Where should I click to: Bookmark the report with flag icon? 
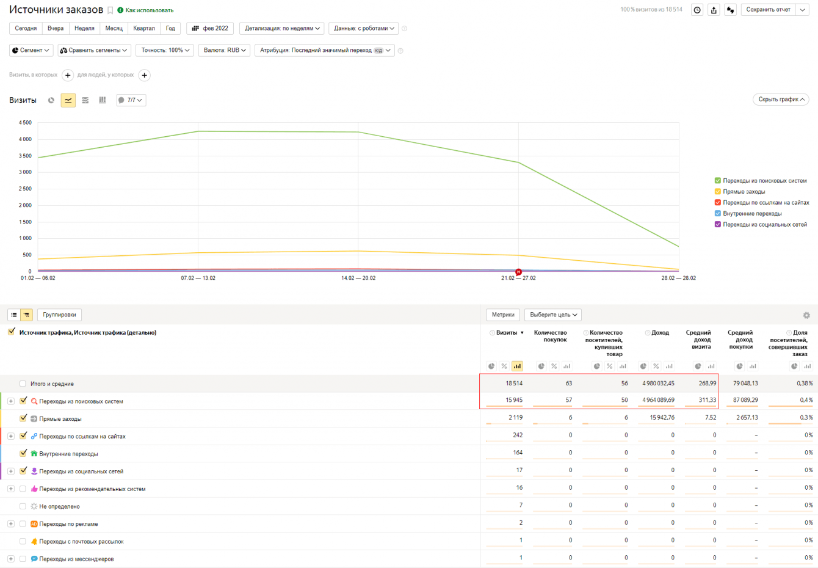pyautogui.click(x=110, y=10)
